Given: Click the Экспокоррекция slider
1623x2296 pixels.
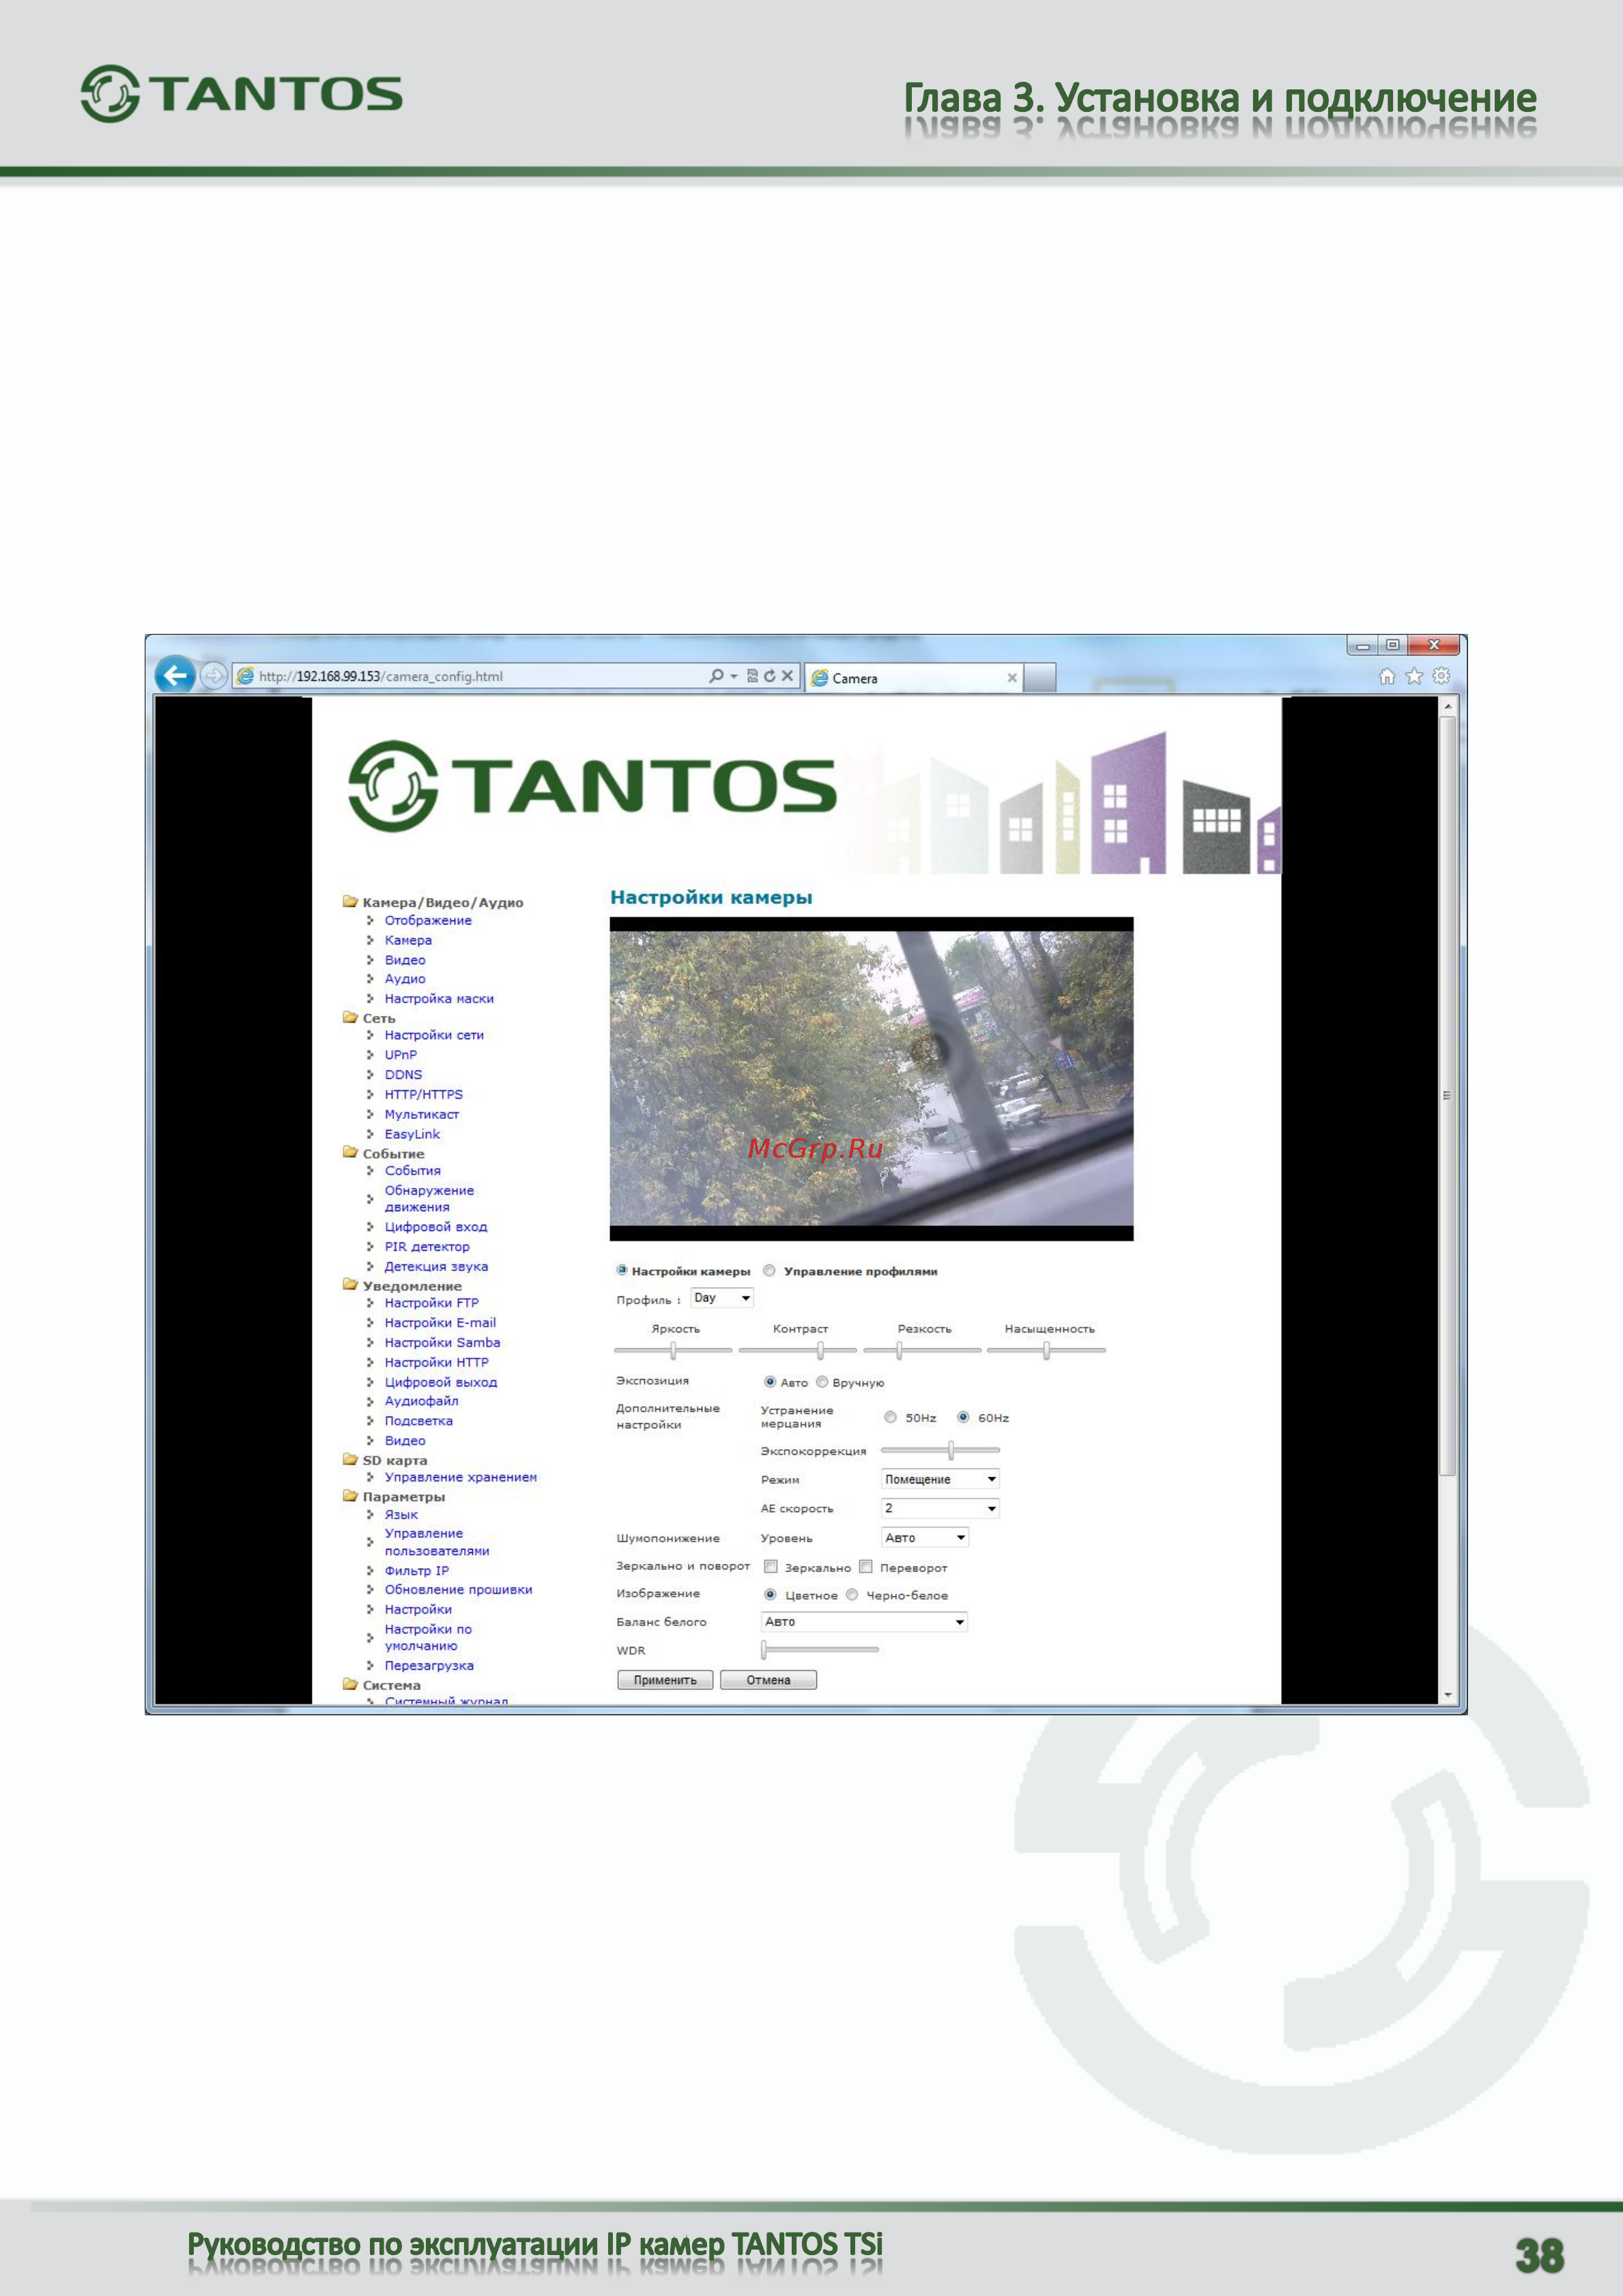Looking at the screenshot, I should pyautogui.click(x=940, y=1450).
